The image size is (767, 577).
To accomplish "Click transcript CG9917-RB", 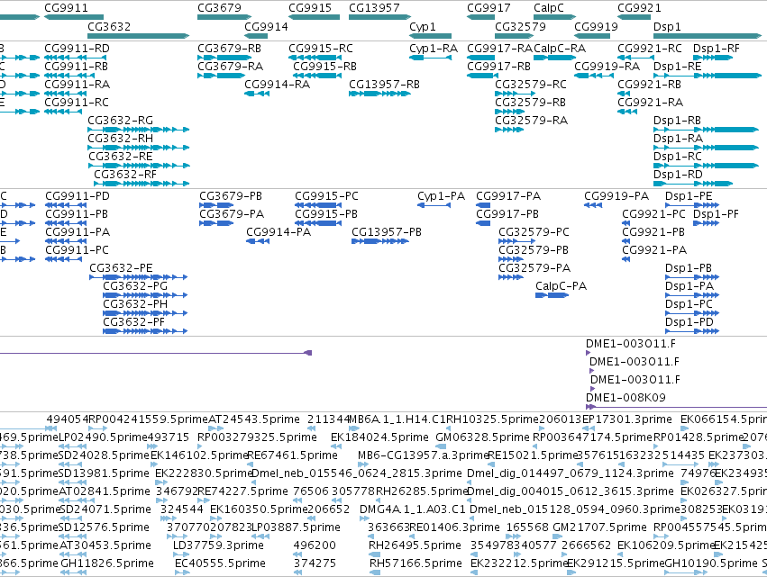I will 483,76.
